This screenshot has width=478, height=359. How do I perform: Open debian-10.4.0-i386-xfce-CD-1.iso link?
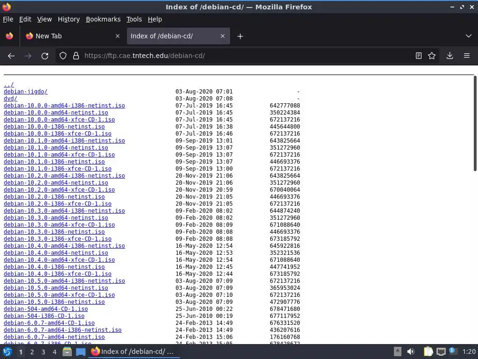pyautogui.click(x=57, y=274)
